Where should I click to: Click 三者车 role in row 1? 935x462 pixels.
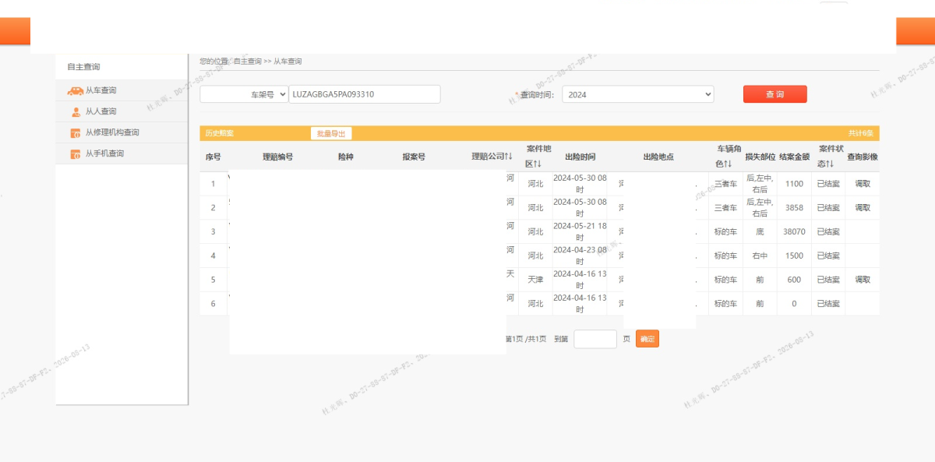(725, 184)
